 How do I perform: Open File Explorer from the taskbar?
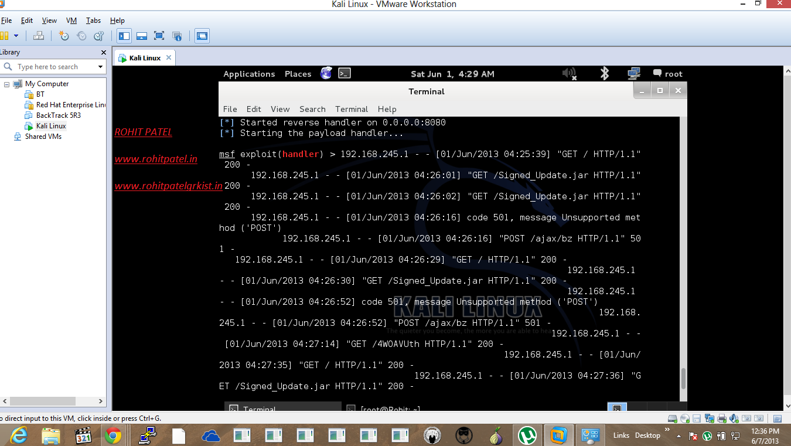pos(51,435)
